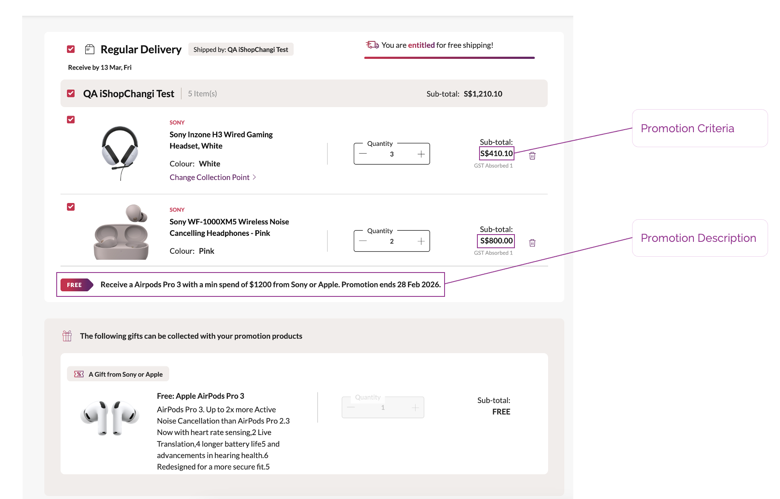Decrease quantity of Sony Inzone H3 headset
780x499 pixels.
pyautogui.click(x=363, y=154)
